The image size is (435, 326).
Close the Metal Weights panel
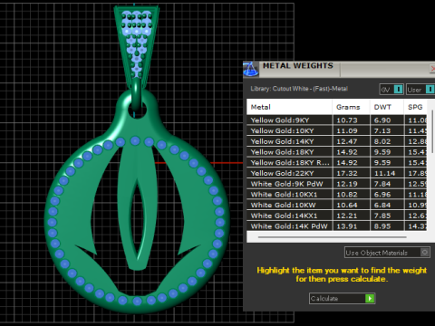coord(432,69)
